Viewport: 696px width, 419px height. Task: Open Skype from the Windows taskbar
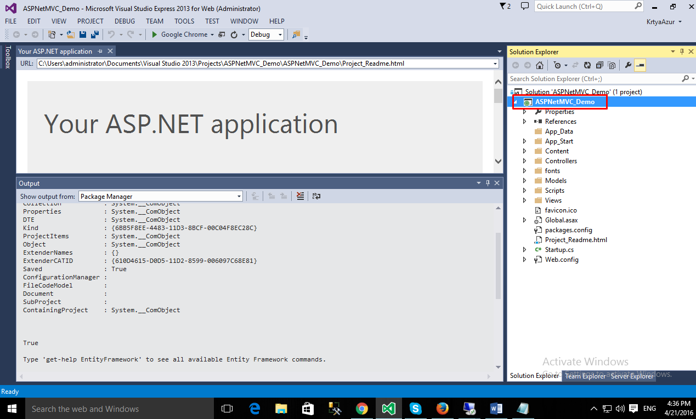[x=415, y=409]
